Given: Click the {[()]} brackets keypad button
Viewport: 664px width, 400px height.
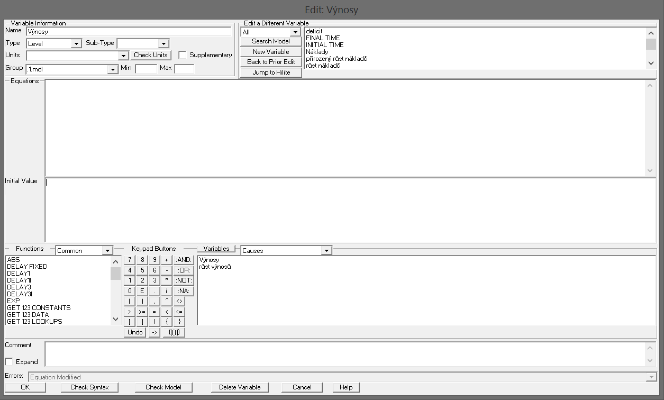Looking at the screenshot, I should [174, 332].
